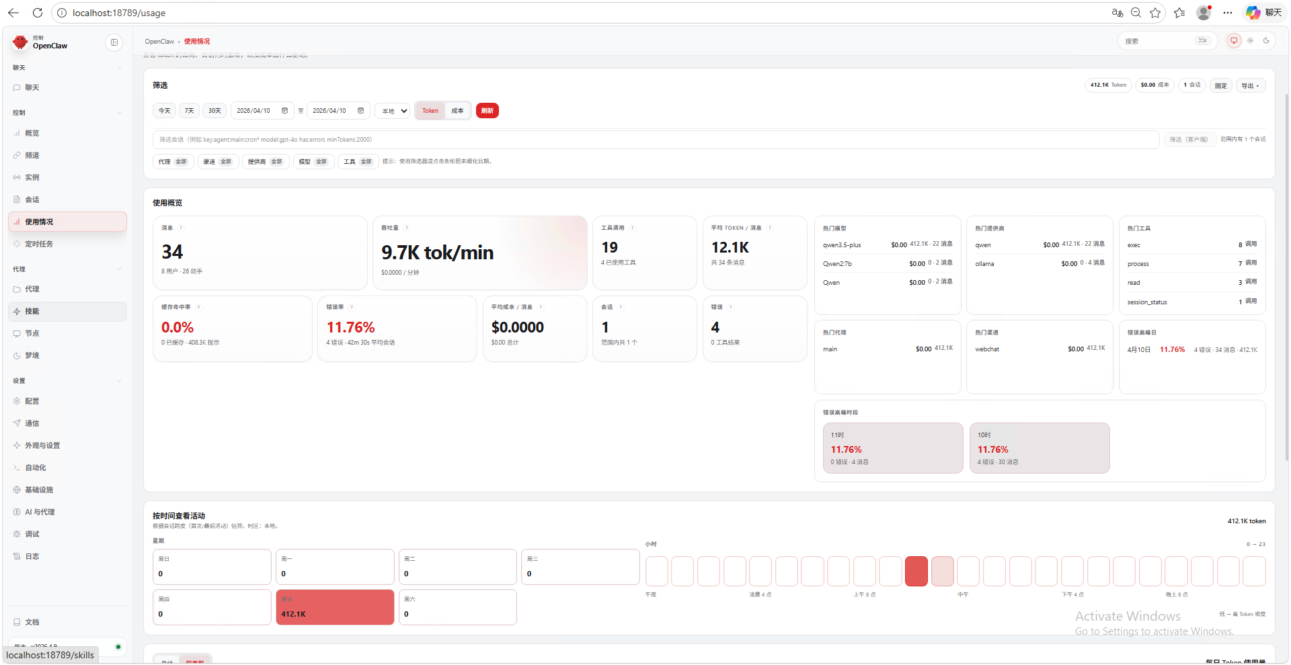The width and height of the screenshot is (1291, 665).
Task: Switch to dark theme moon toggle
Action: point(1266,41)
